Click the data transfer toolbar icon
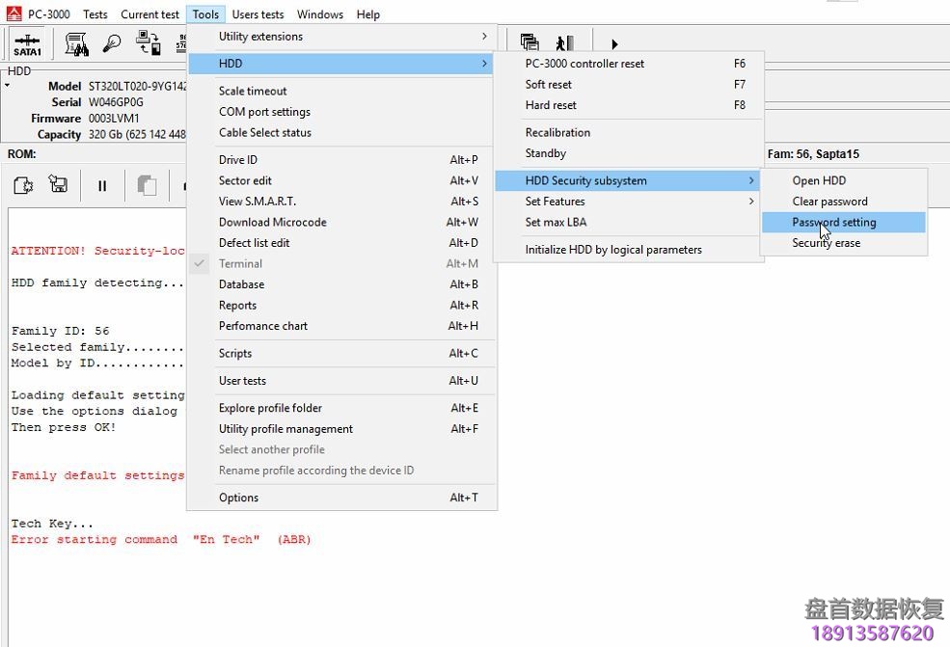The width and height of the screenshot is (950, 647). (x=148, y=43)
